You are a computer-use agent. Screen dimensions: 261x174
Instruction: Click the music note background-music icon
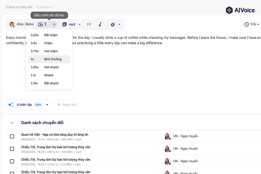(x=100, y=24)
